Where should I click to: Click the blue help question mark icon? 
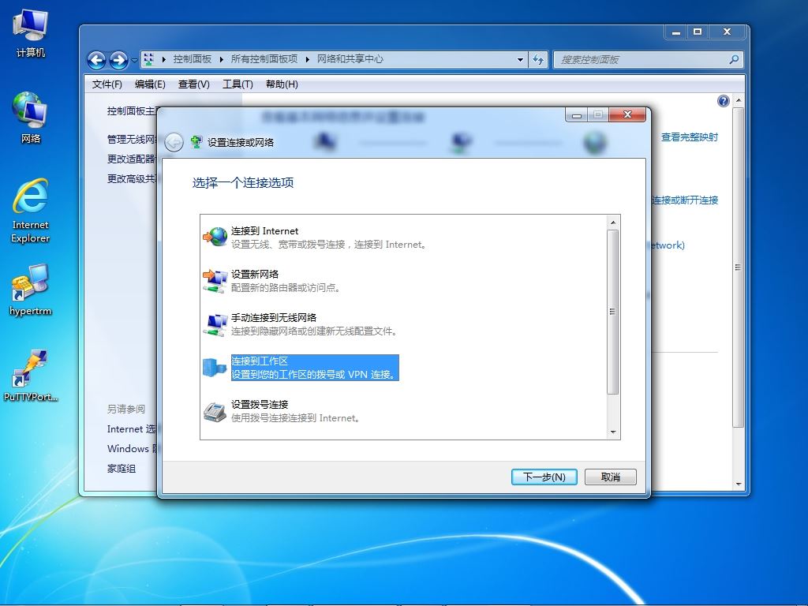pyautogui.click(x=723, y=101)
